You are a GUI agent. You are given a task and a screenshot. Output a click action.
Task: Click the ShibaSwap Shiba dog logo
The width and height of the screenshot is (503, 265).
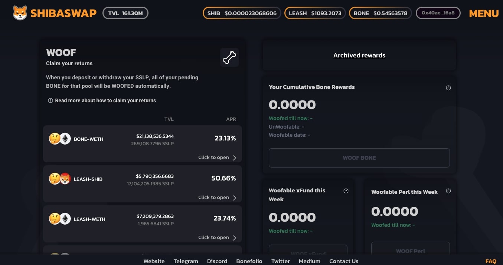tap(20, 13)
